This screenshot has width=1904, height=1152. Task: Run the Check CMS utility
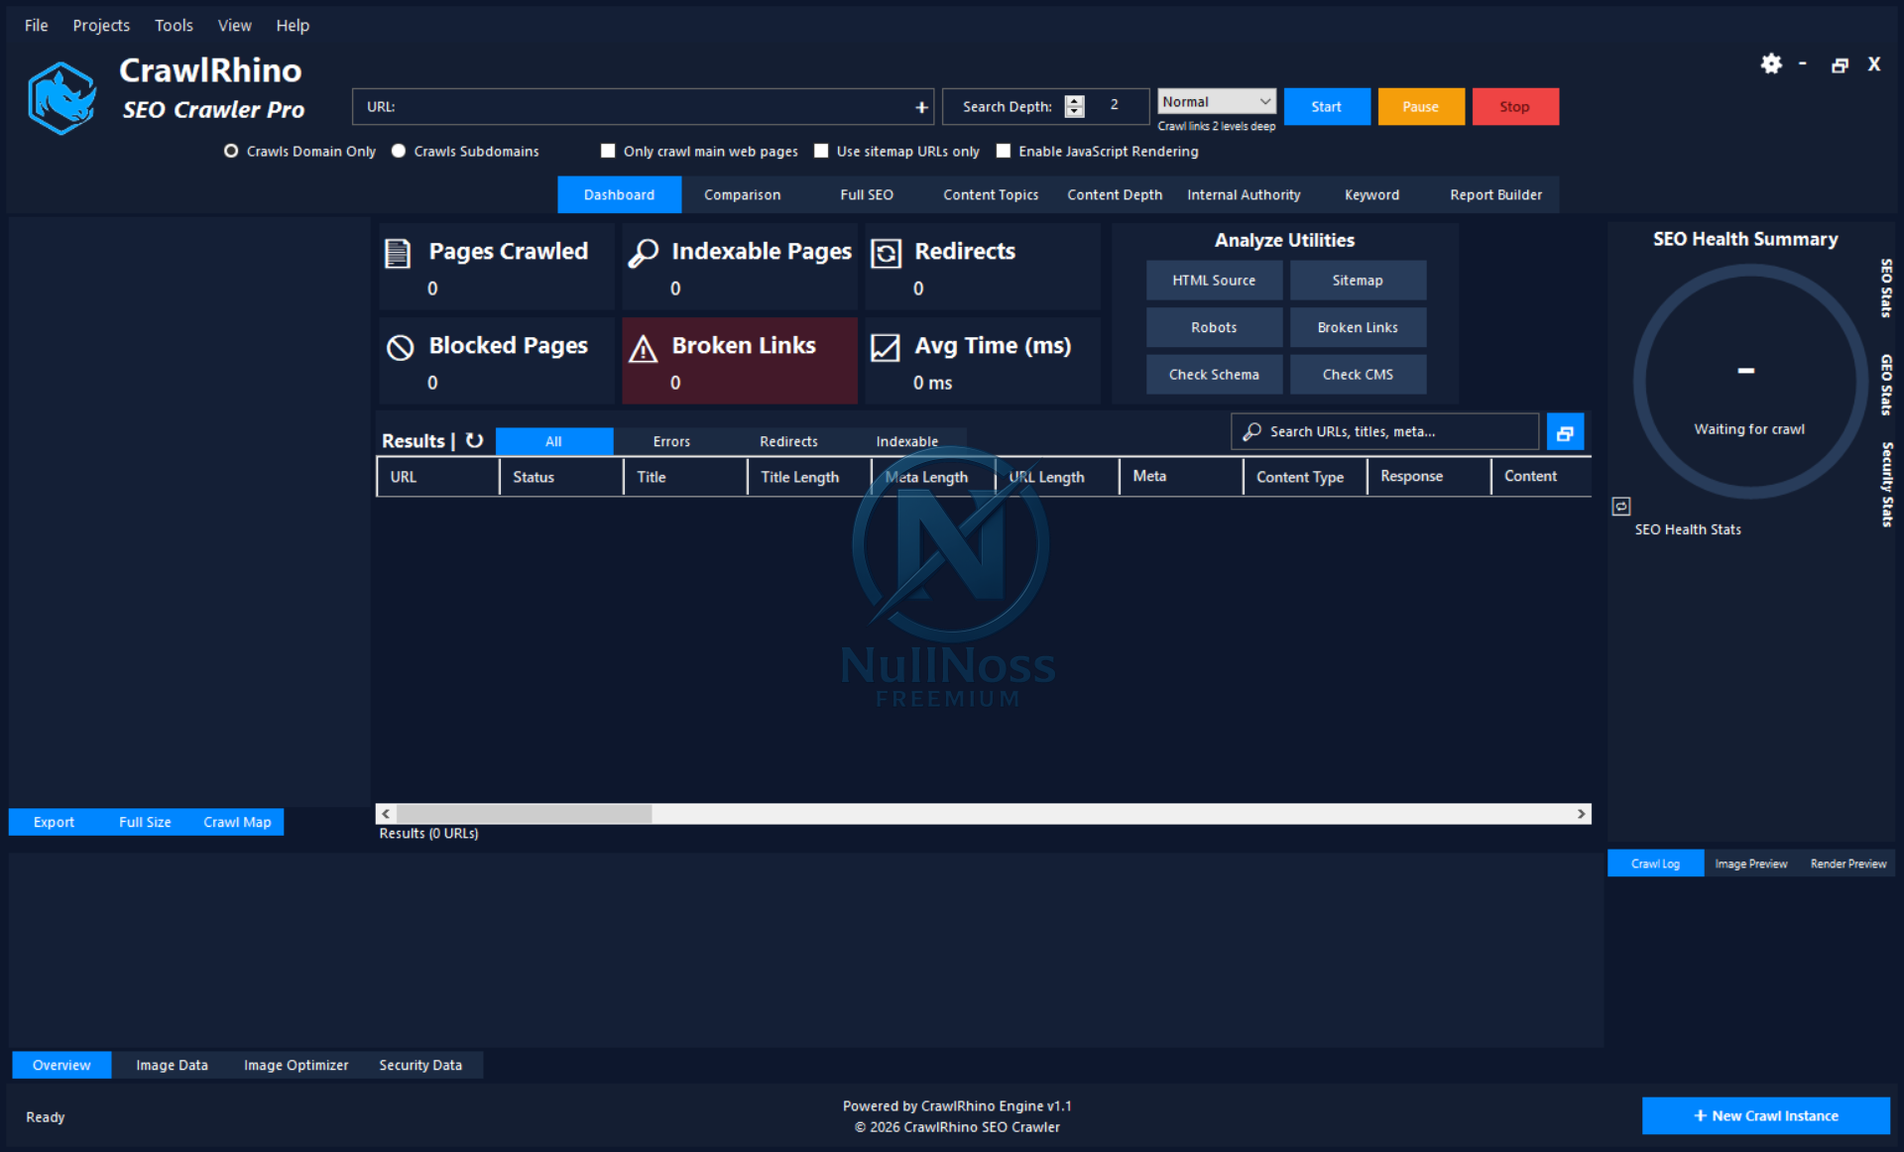[x=1358, y=375]
